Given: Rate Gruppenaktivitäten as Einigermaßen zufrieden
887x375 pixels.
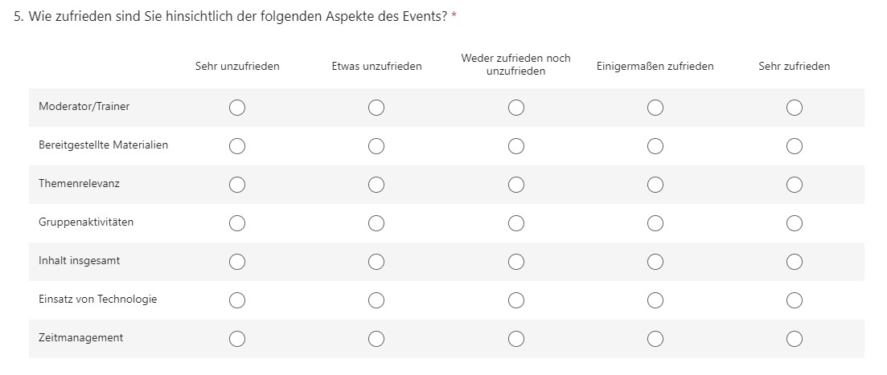Looking at the screenshot, I should click(x=655, y=223).
